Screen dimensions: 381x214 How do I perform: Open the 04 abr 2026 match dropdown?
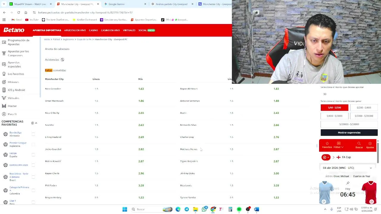[348, 168]
